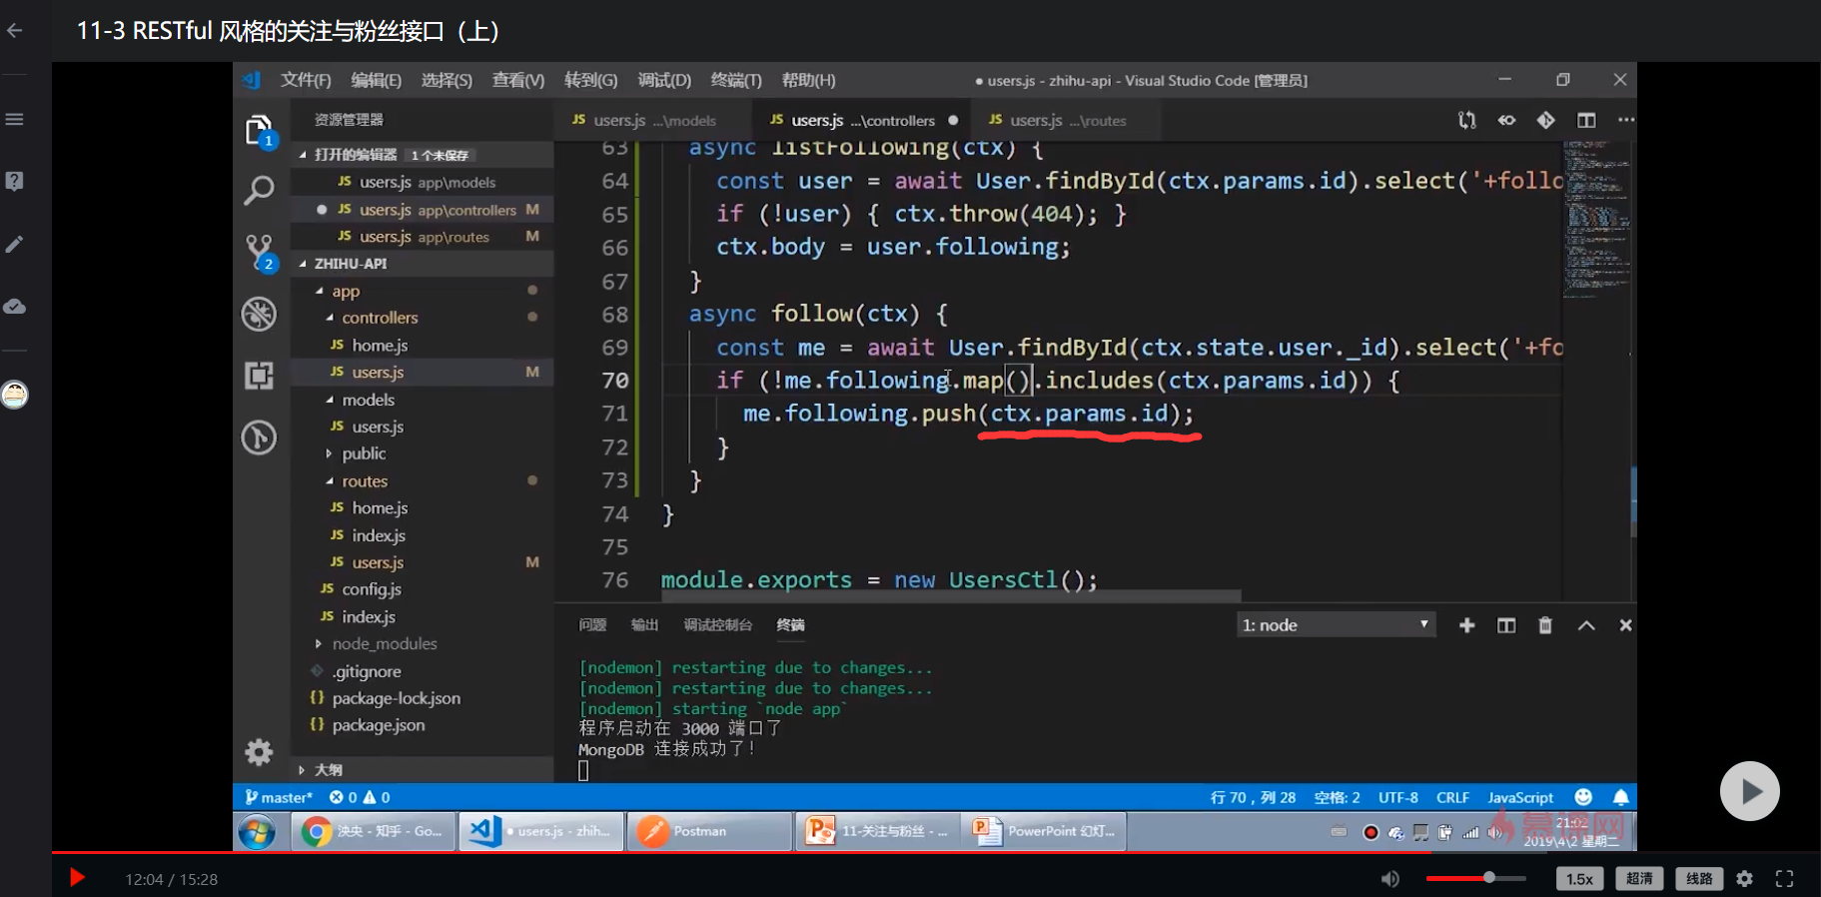Open the Source Control view icon
The width and height of the screenshot is (1821, 897).
click(x=259, y=250)
